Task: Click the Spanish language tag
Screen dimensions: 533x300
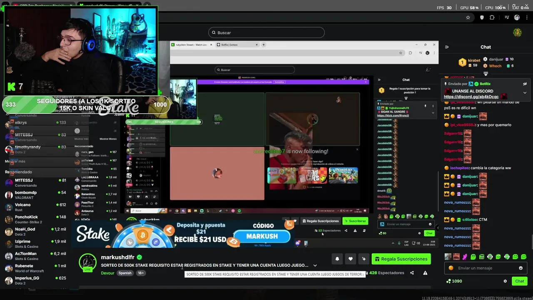Action: pyautogui.click(x=125, y=273)
